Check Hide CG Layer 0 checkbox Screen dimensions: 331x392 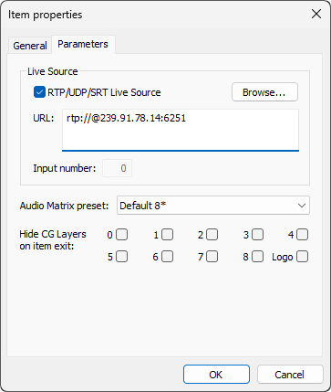point(122,235)
